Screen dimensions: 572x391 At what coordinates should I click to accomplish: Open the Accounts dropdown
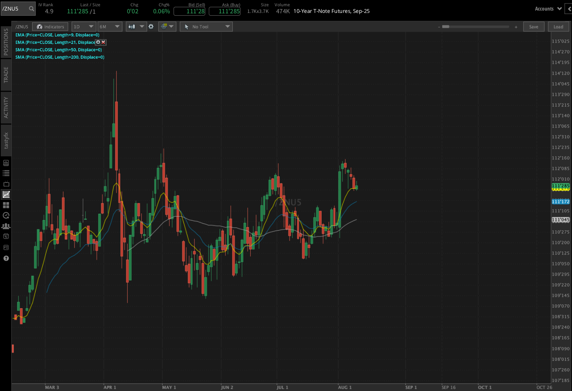tap(547, 8)
